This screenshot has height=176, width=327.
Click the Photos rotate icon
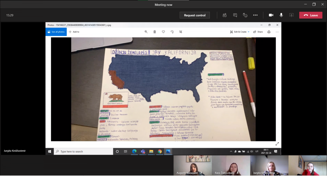172,32
